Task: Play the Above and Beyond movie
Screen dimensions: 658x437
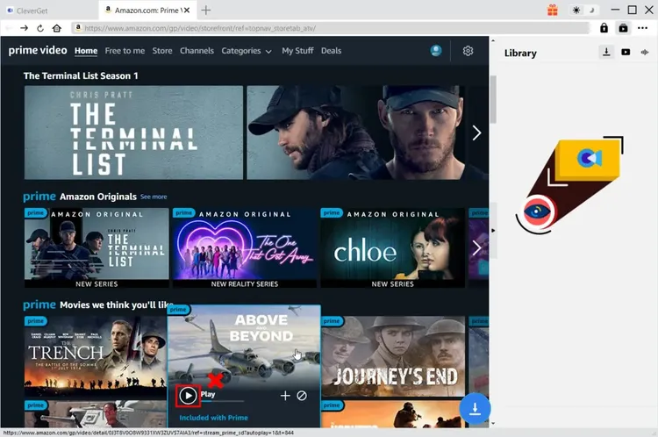Action: (188, 395)
